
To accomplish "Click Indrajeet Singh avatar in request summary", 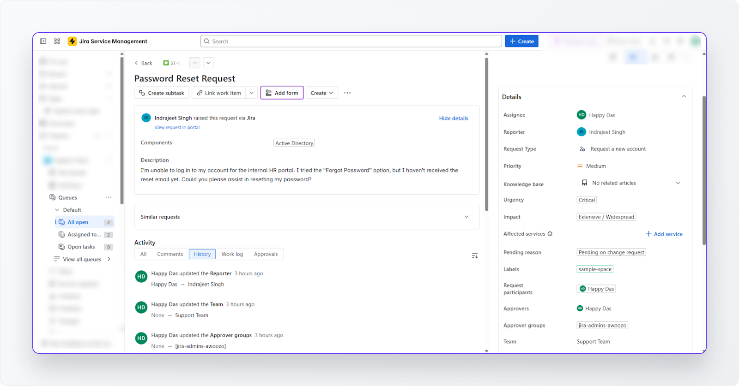I will [146, 118].
